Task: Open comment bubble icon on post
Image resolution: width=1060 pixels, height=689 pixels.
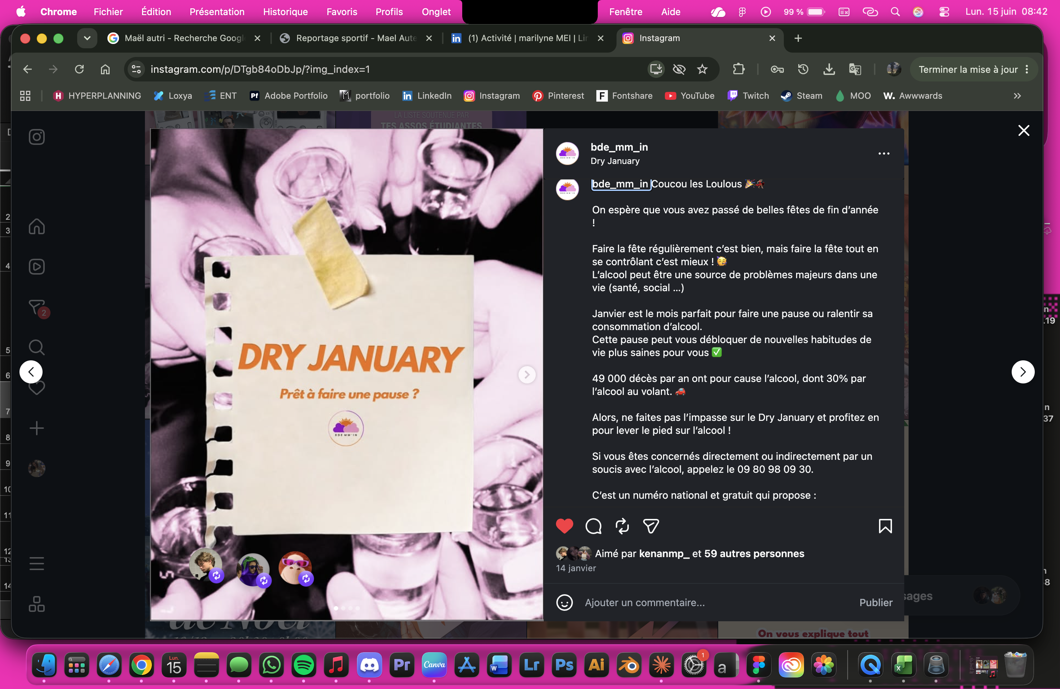Action: (593, 526)
